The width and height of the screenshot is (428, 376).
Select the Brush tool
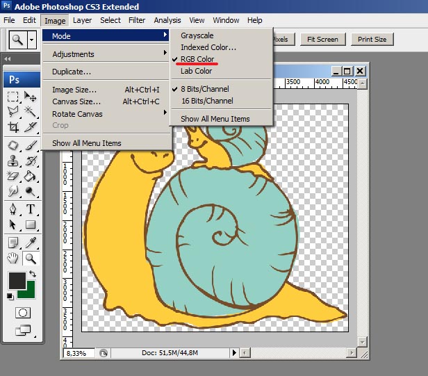[31, 145]
